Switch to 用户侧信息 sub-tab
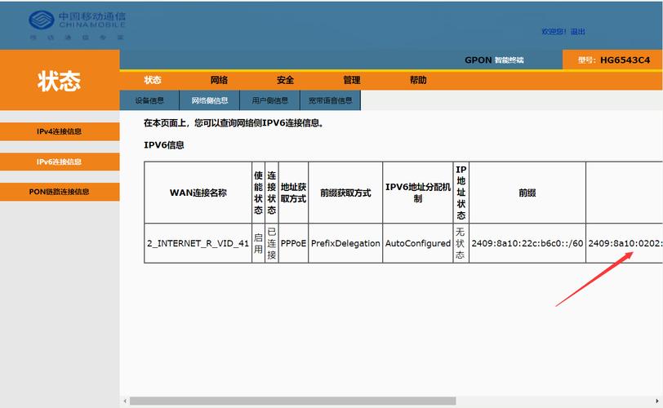663x408 pixels. point(269,100)
